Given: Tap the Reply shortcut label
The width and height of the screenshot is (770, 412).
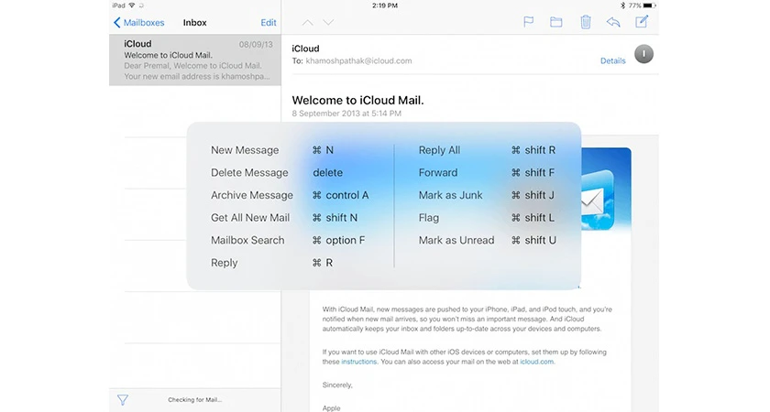Looking at the screenshot, I should [x=224, y=263].
